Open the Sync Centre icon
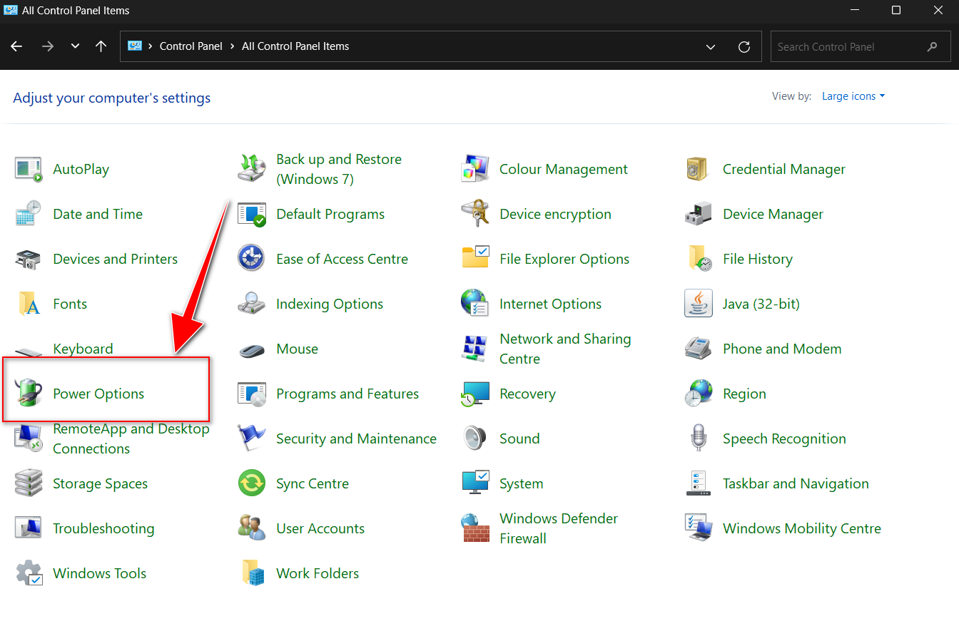This screenshot has height=636, width=959. click(252, 484)
